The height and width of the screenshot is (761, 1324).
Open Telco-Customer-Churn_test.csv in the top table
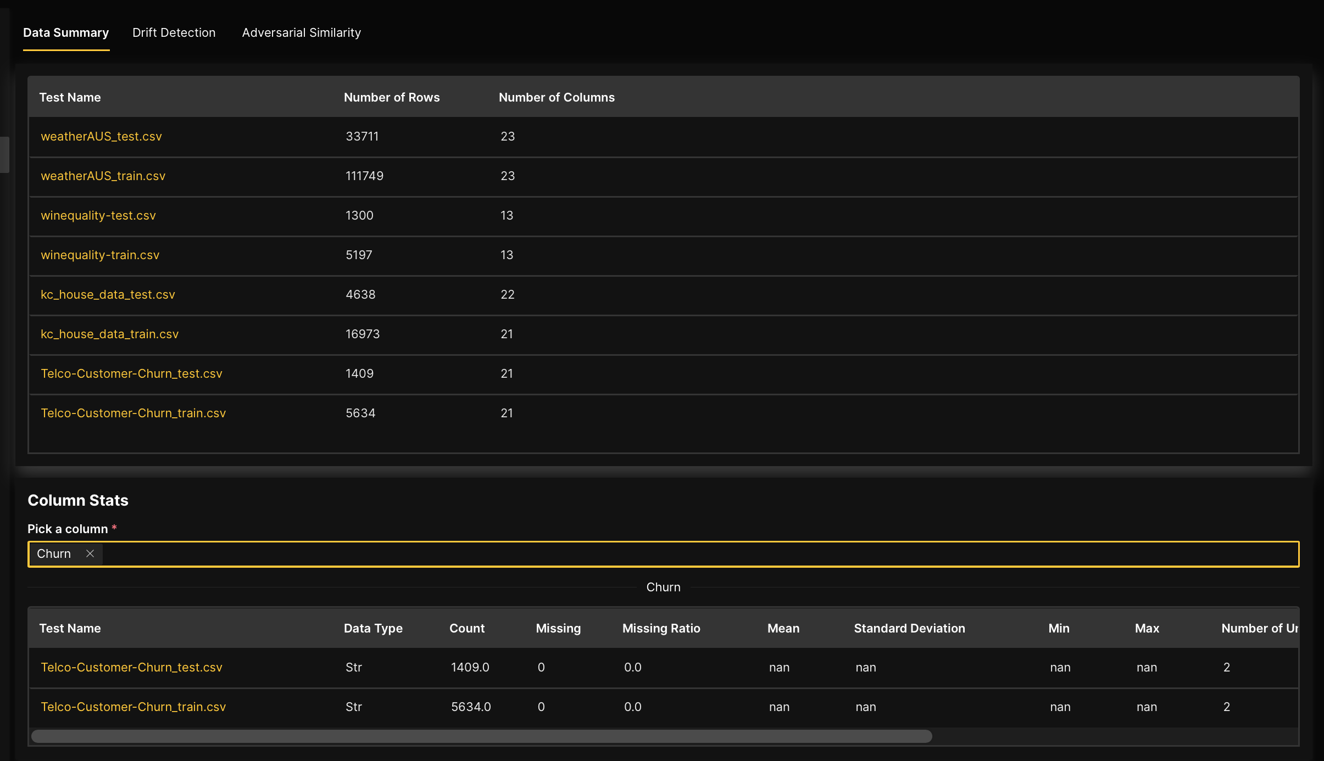131,373
